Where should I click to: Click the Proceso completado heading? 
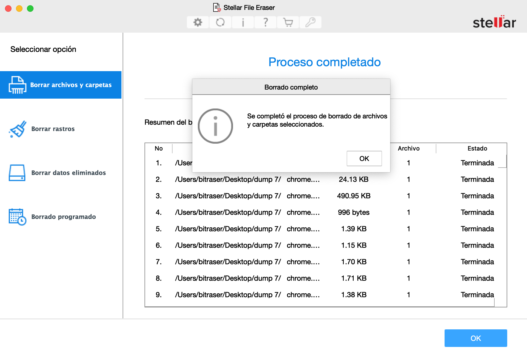point(324,62)
